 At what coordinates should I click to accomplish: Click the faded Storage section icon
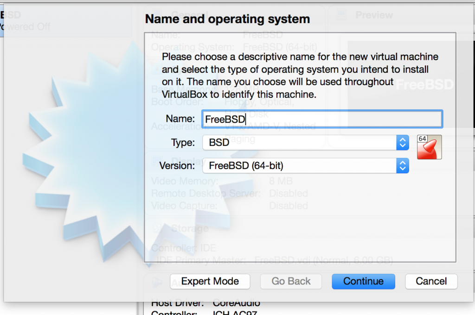click(x=157, y=228)
